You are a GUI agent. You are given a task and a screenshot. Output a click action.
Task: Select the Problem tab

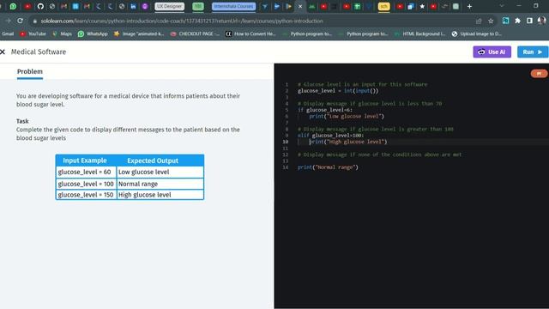[x=30, y=71]
